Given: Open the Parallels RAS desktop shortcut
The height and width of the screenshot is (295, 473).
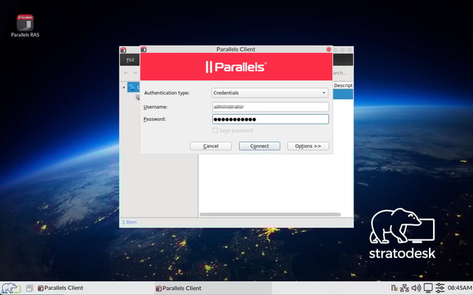Looking at the screenshot, I should [x=25, y=26].
